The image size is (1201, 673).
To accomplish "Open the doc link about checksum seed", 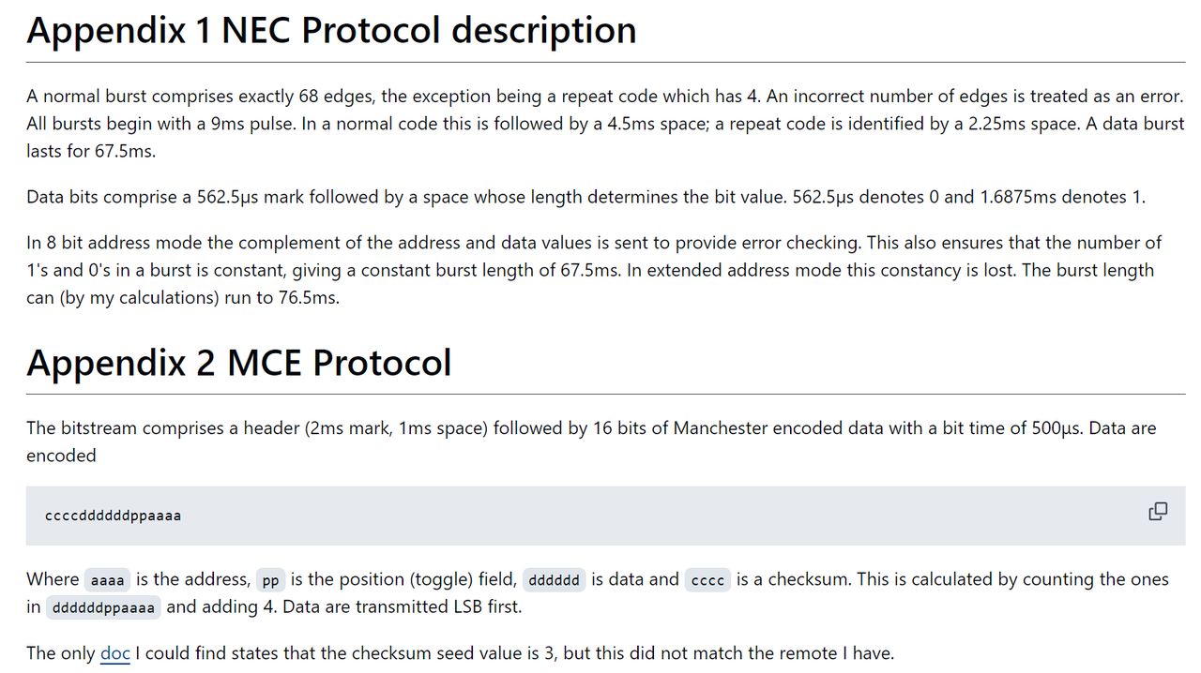I will [114, 653].
